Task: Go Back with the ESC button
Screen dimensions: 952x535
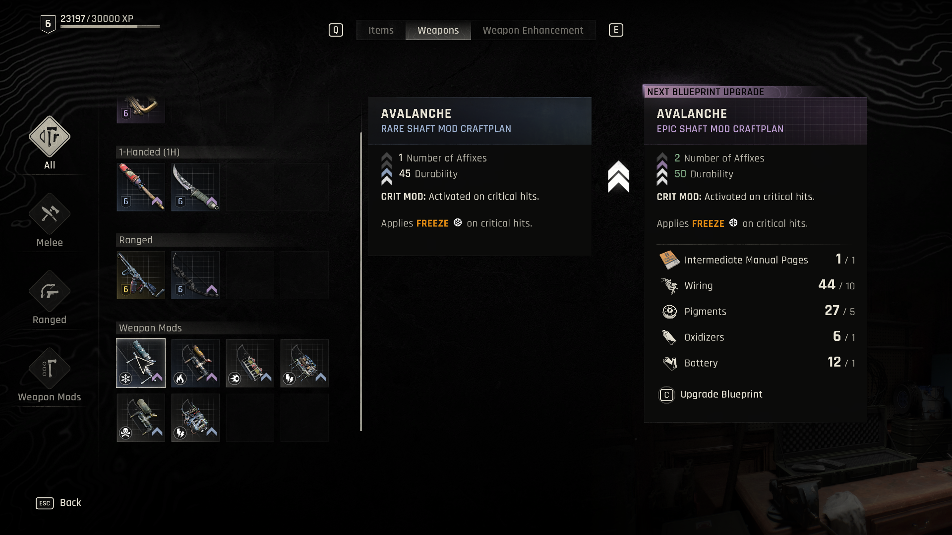Action: 59,503
